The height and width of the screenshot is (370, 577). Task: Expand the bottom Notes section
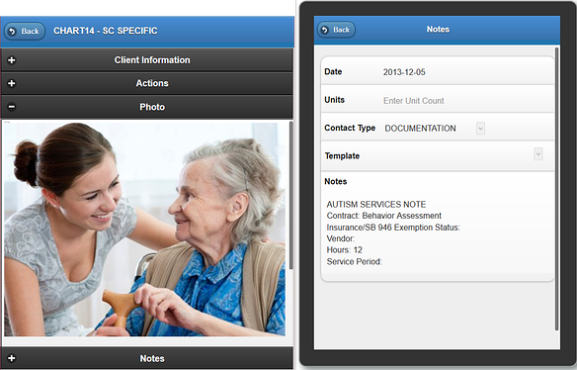click(147, 358)
